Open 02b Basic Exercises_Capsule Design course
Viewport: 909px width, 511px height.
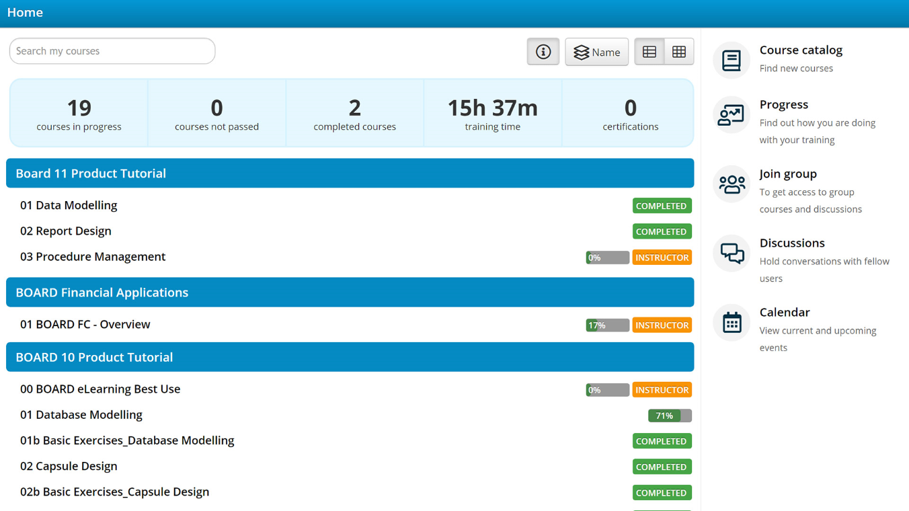114,492
